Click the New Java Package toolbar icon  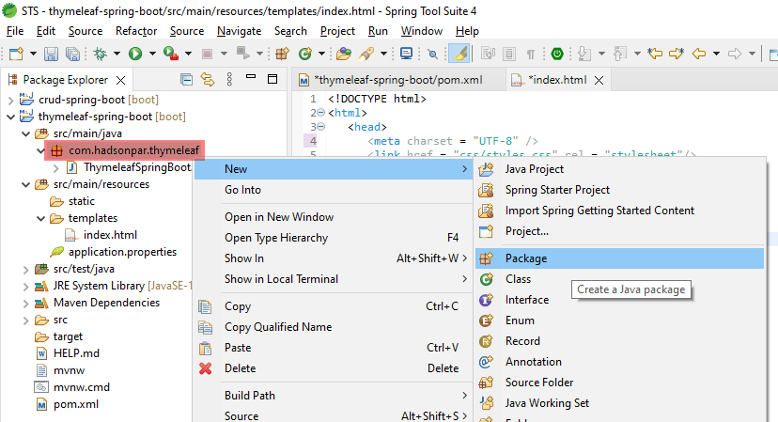click(282, 54)
